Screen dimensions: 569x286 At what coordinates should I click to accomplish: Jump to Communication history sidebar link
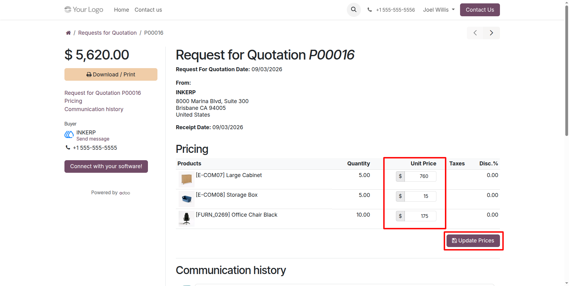pyautogui.click(x=94, y=109)
